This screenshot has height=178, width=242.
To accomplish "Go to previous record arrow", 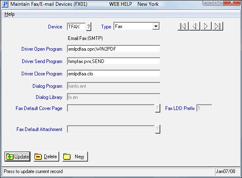I will coord(194,26).
